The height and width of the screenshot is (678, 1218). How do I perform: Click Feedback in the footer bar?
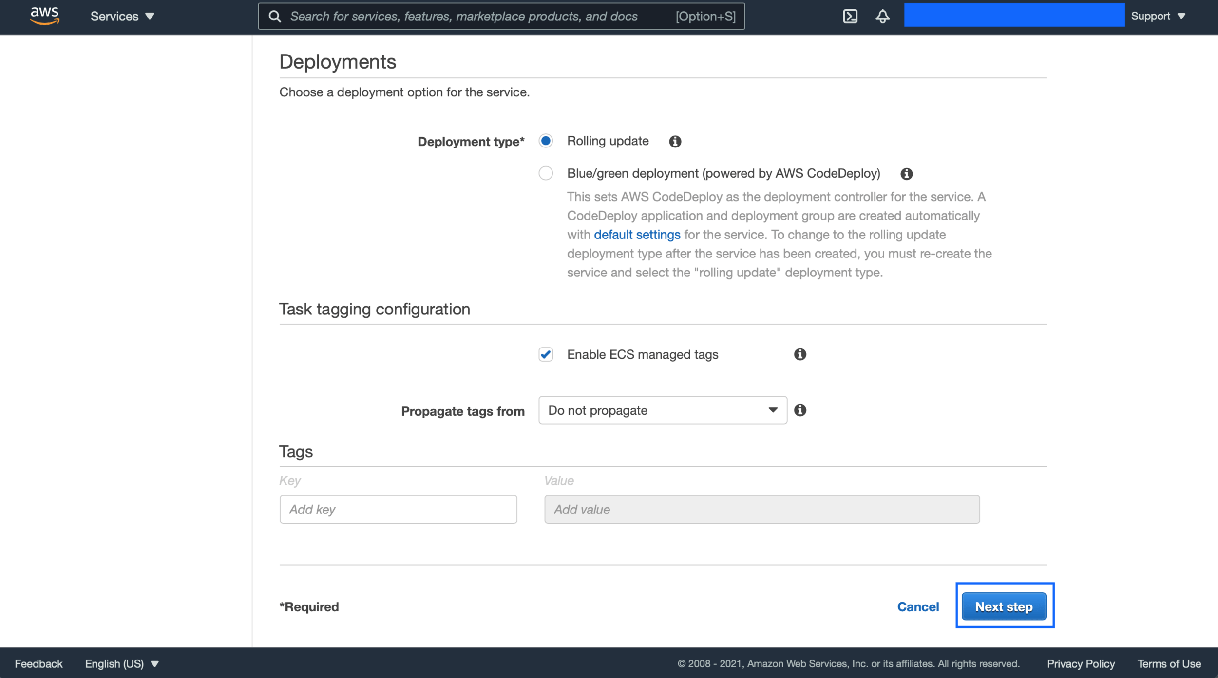click(x=38, y=664)
